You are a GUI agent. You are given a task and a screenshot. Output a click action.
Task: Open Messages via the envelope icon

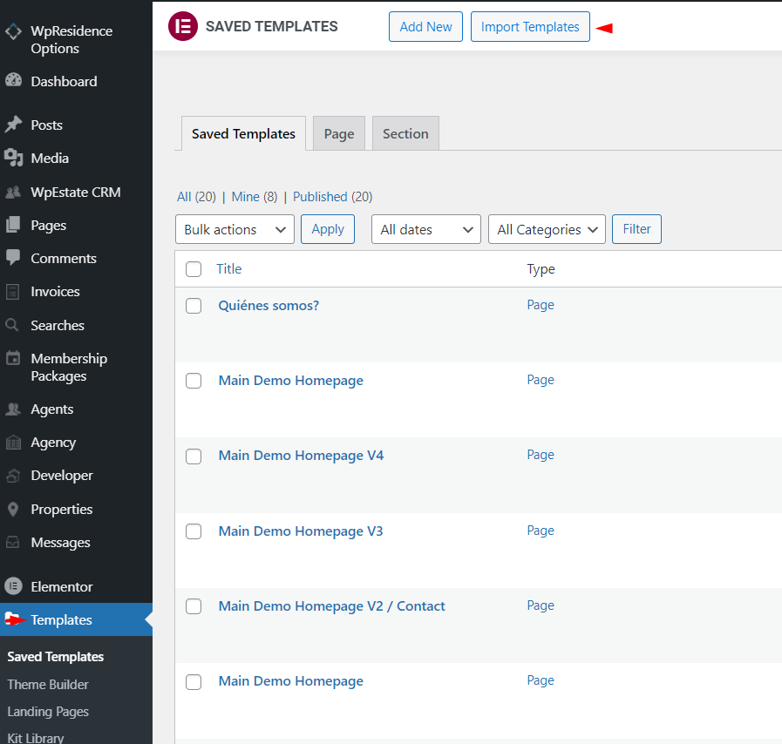[x=13, y=542]
